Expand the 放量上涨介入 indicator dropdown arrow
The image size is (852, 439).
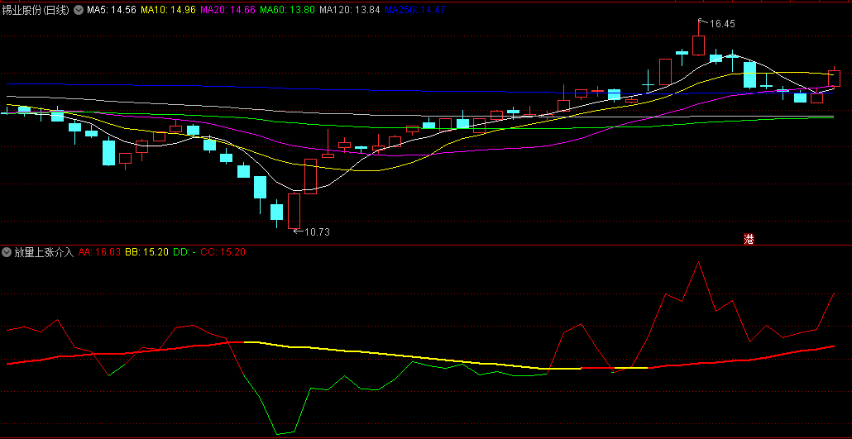(7, 252)
